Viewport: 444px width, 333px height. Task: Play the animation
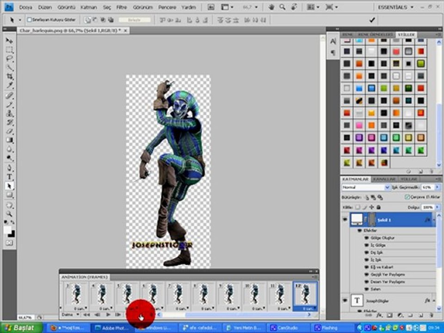(108, 314)
